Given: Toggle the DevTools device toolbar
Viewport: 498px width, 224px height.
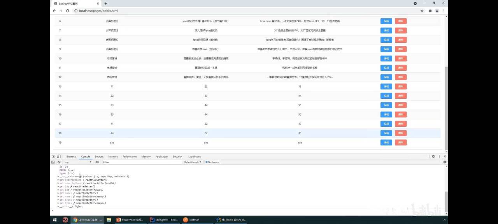Looking at the screenshot, I should (x=59, y=156).
